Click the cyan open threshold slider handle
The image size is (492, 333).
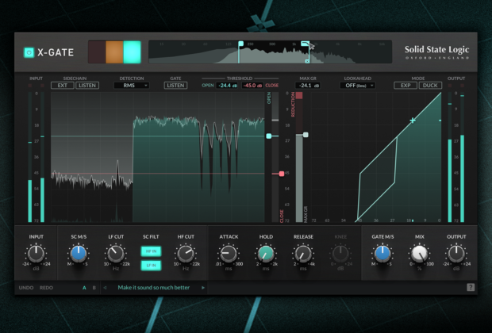click(269, 136)
